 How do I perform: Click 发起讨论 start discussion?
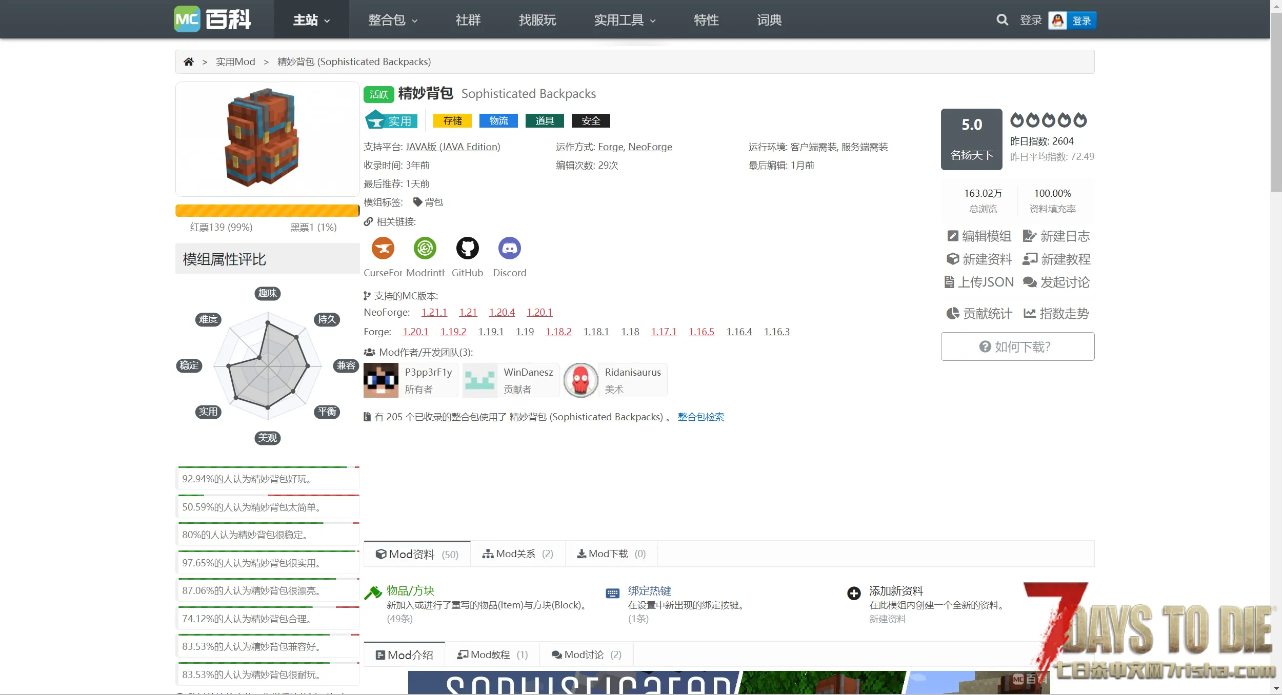click(1056, 282)
